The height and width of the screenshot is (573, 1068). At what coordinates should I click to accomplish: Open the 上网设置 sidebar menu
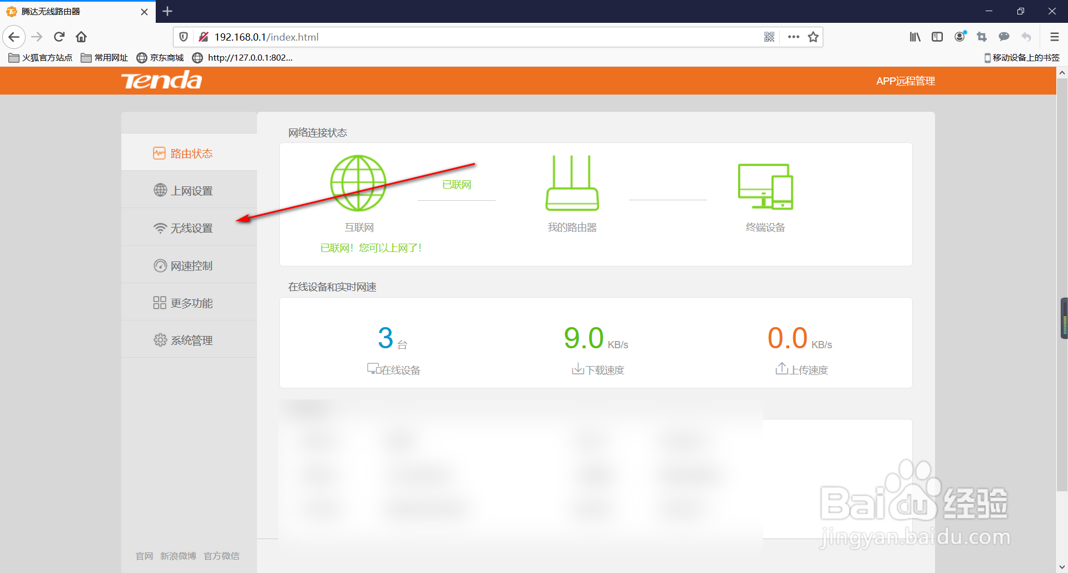(189, 190)
